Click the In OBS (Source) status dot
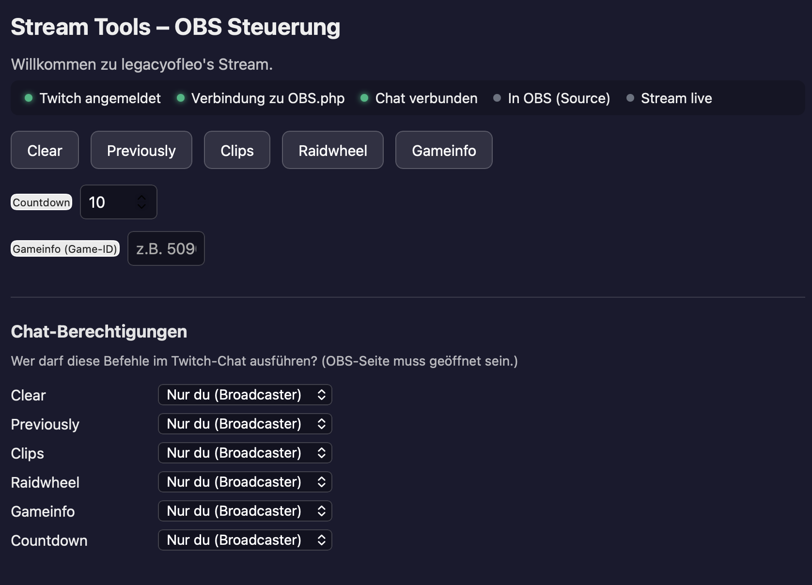Screen dimensions: 812x585 497,98
